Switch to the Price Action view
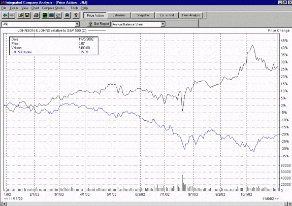This screenshot has width=292, height=206. point(95,15)
